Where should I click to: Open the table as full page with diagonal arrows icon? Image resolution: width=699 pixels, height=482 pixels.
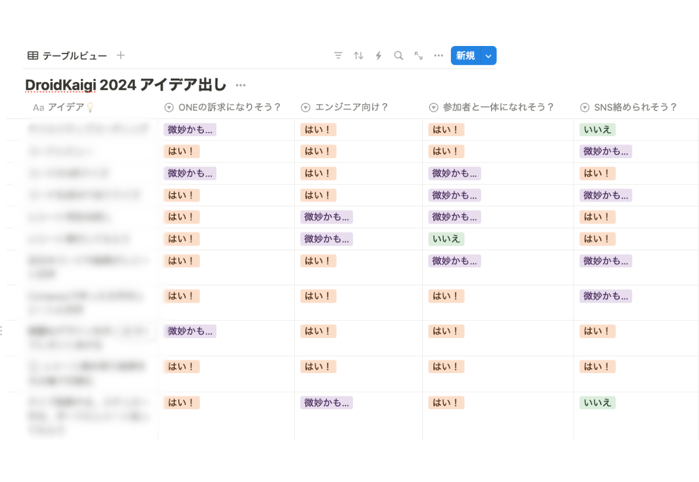(x=418, y=55)
